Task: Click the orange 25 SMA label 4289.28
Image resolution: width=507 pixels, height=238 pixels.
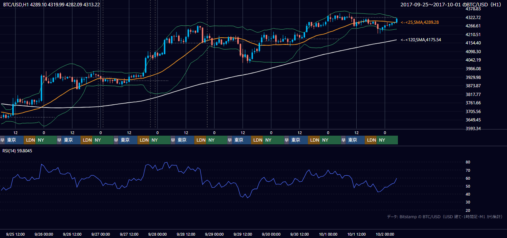Action: click(420, 22)
